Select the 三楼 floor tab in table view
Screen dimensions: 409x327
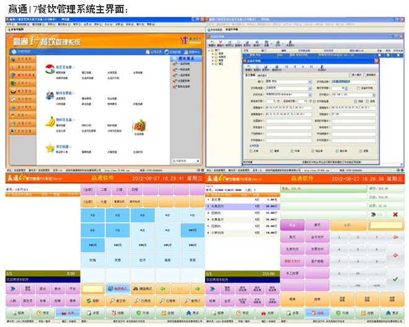pos(119,190)
